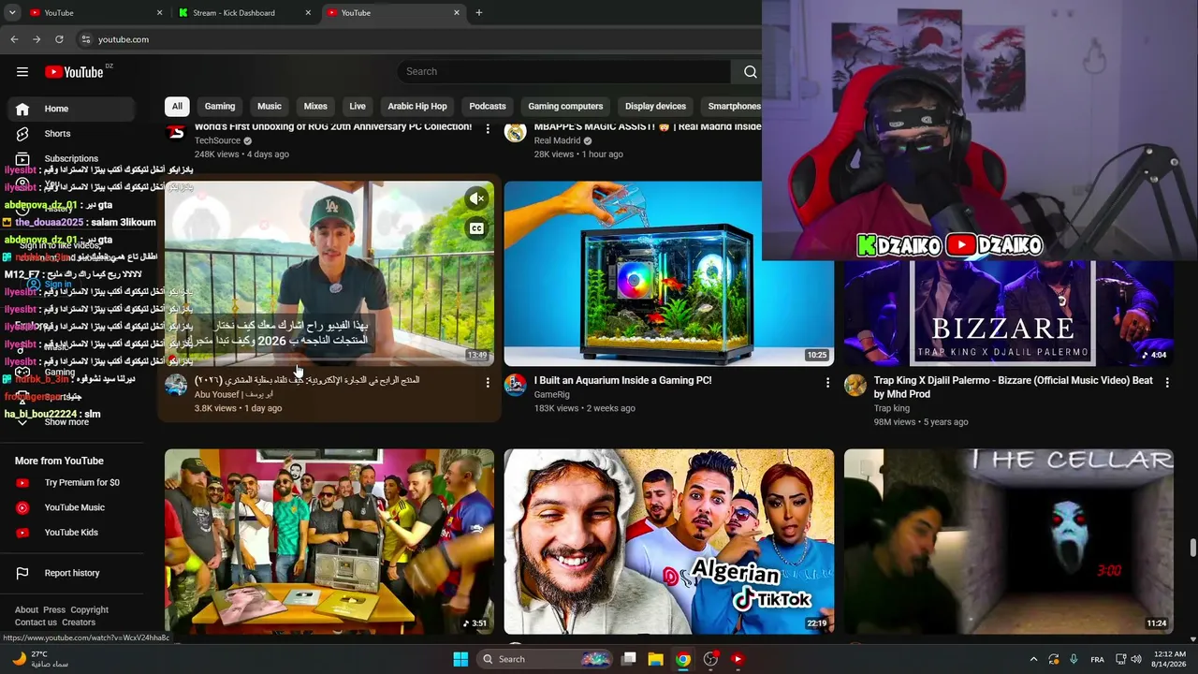1198x674 pixels.
Task: Click the page vertical scrollbar thumb
Action: 1192,548
